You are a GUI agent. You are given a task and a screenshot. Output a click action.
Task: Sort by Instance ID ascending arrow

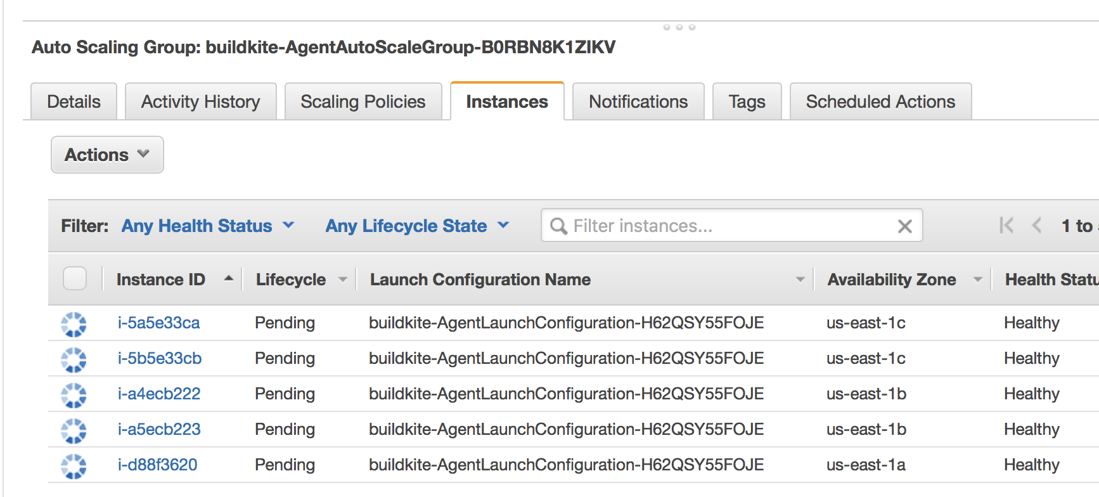[x=229, y=278]
